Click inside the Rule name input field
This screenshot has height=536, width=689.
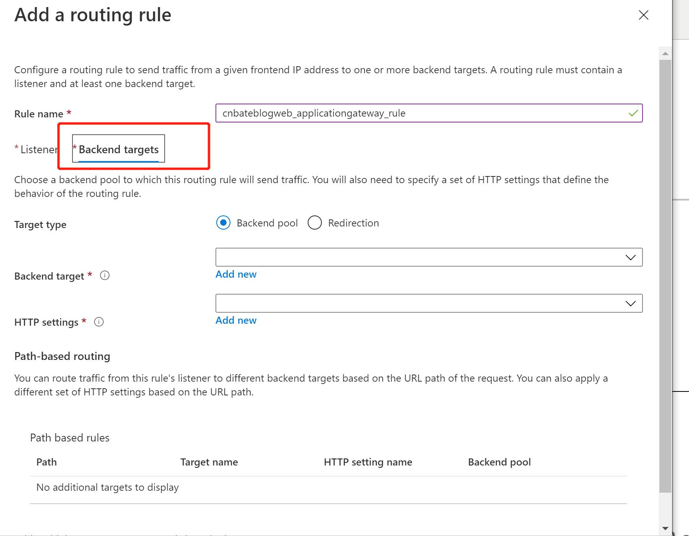point(394,113)
